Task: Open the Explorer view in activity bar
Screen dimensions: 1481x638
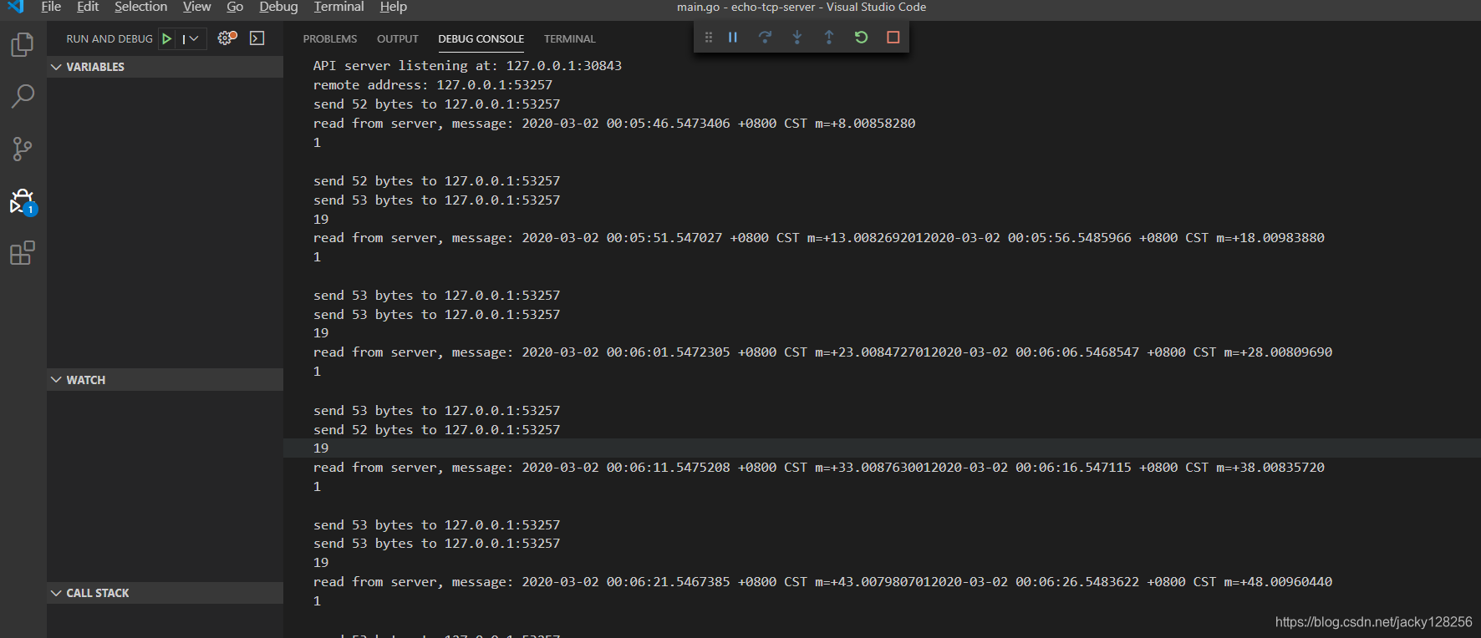Action: coord(23,44)
